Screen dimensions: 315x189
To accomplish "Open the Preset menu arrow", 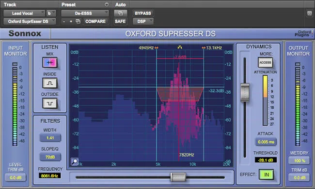I will pyautogui.click(x=107, y=4).
